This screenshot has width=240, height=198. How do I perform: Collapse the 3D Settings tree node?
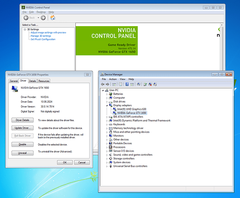(25, 29)
